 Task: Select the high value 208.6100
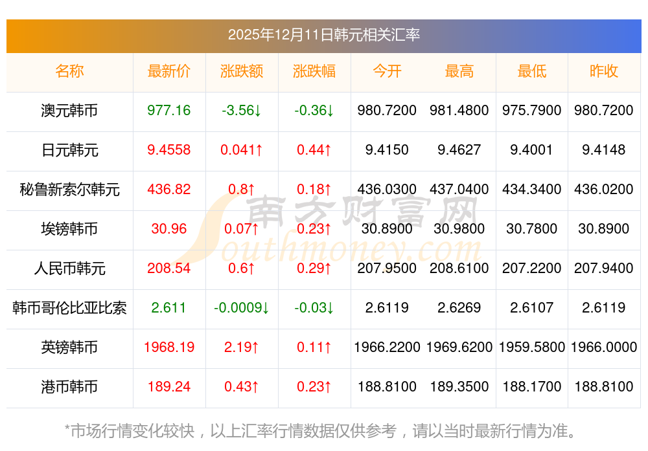(x=459, y=269)
